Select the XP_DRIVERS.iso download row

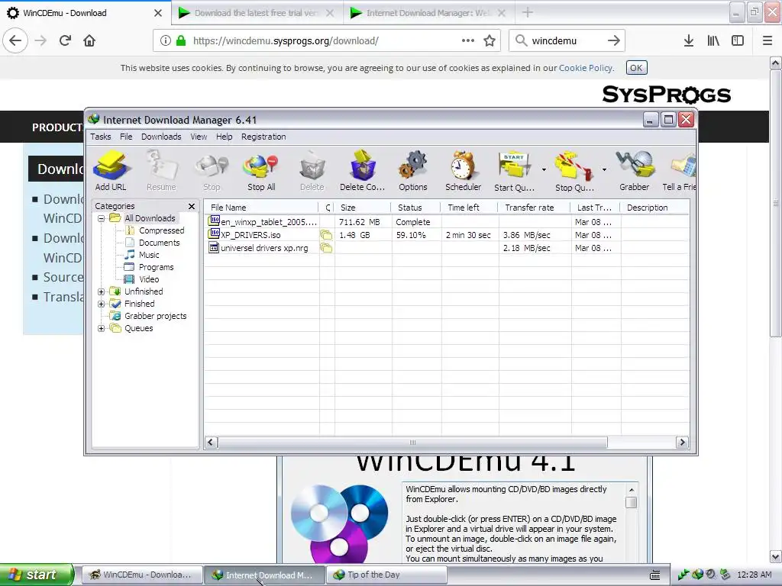pyautogui.click(x=447, y=235)
